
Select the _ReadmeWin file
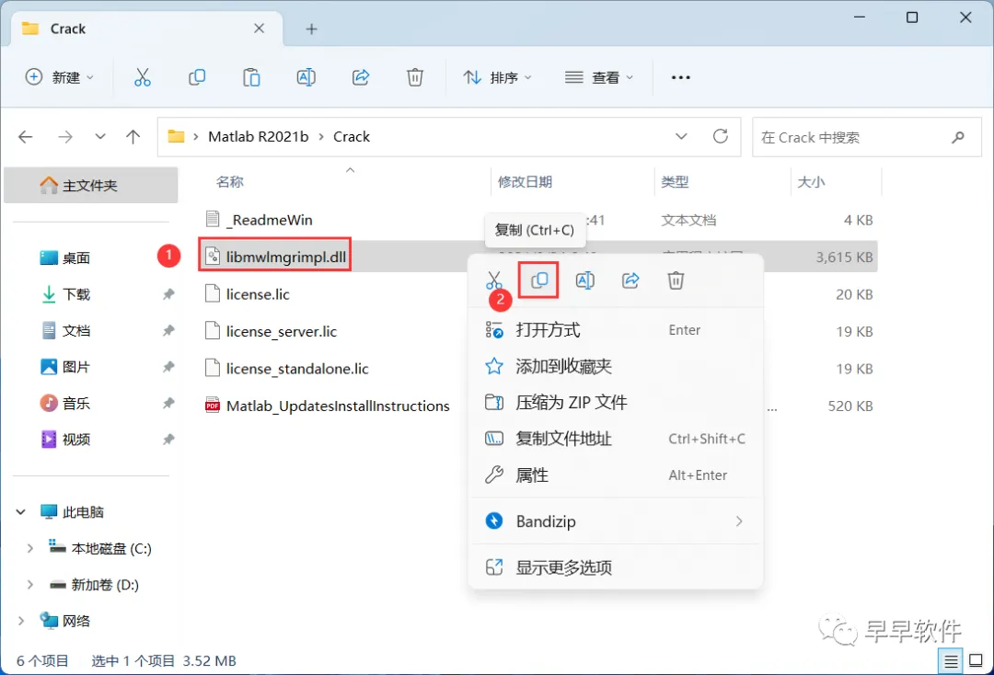[260, 220]
